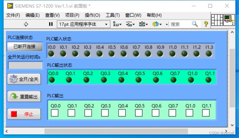Toggle the Q0.7 PLC output checkbox
This screenshot has height=138, width=239.
172,113
